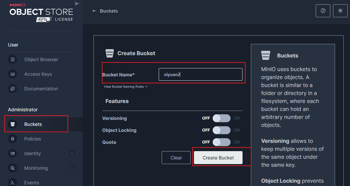Collapse the sidebar menu icon
The image size is (350, 186).
click(x=77, y=4)
